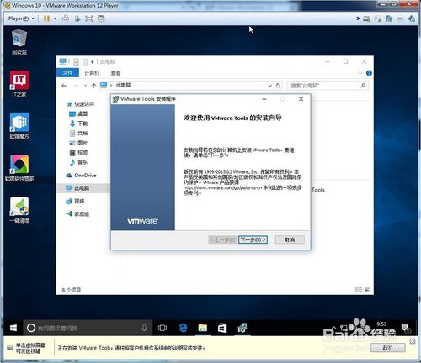
Task: Open the 软媒软件管家 desktop shortcut
Action: 19,168
